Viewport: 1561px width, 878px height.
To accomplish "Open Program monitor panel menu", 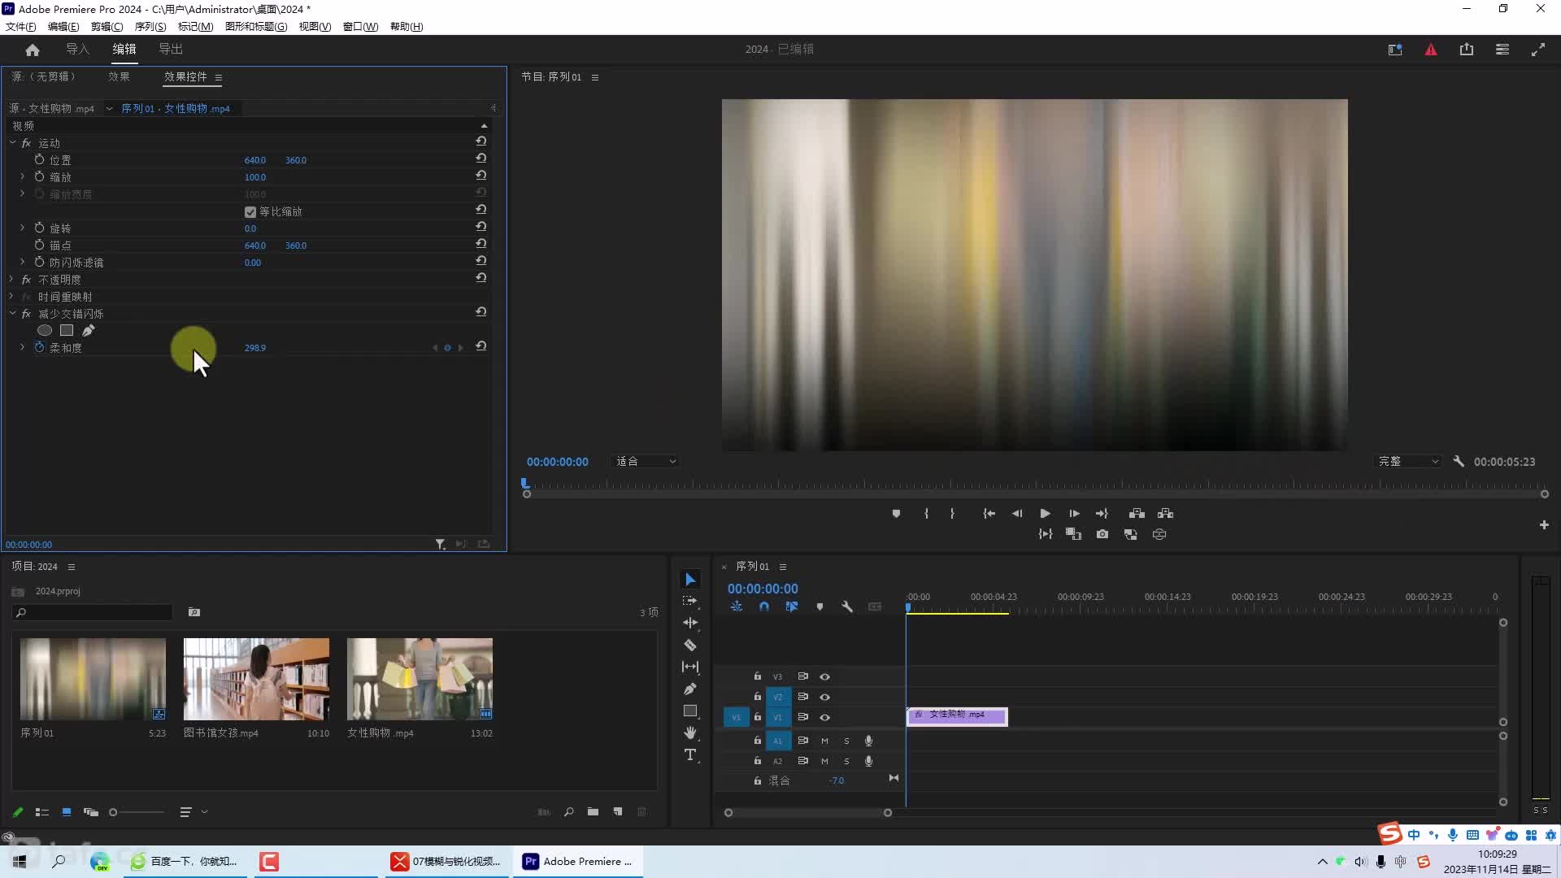I will 595,77.
